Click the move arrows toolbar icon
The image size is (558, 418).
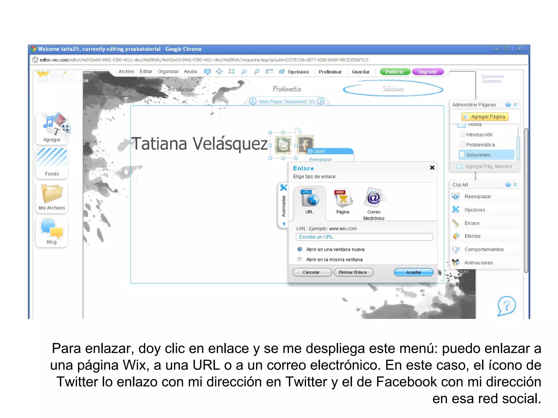point(219,72)
